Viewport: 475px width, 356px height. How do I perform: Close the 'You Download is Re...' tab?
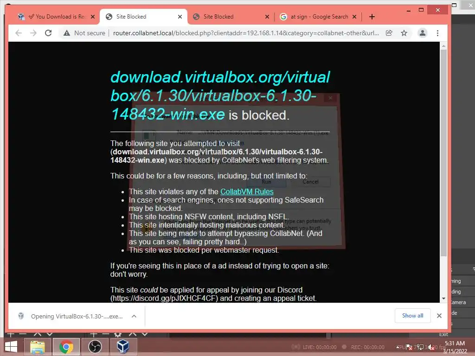(x=93, y=17)
